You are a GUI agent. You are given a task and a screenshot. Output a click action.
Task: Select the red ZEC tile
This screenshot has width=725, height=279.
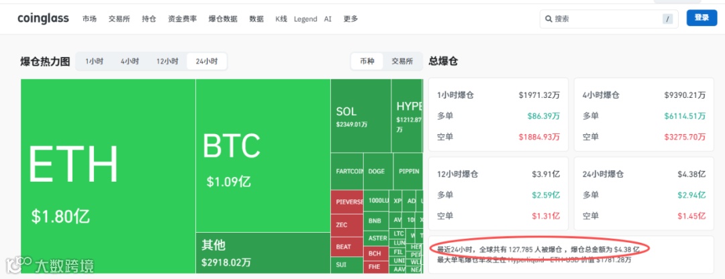[347, 225]
